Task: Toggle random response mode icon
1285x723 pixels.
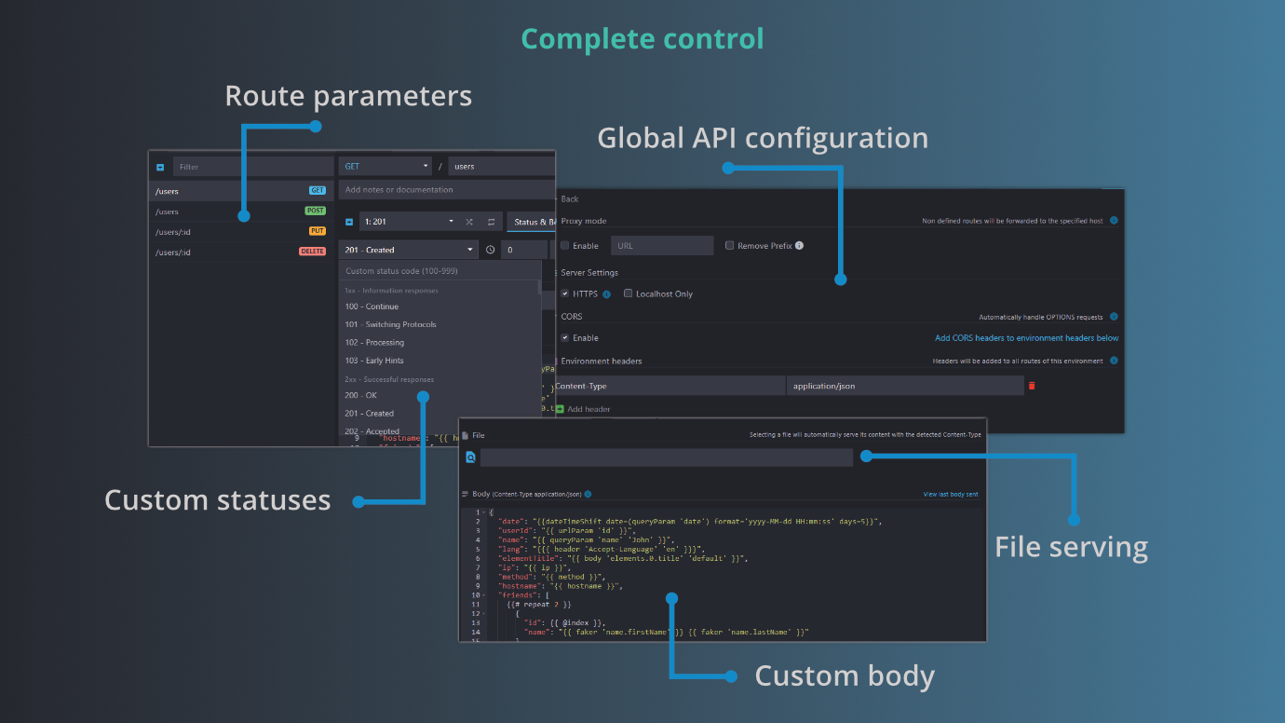Action: pyautogui.click(x=492, y=221)
